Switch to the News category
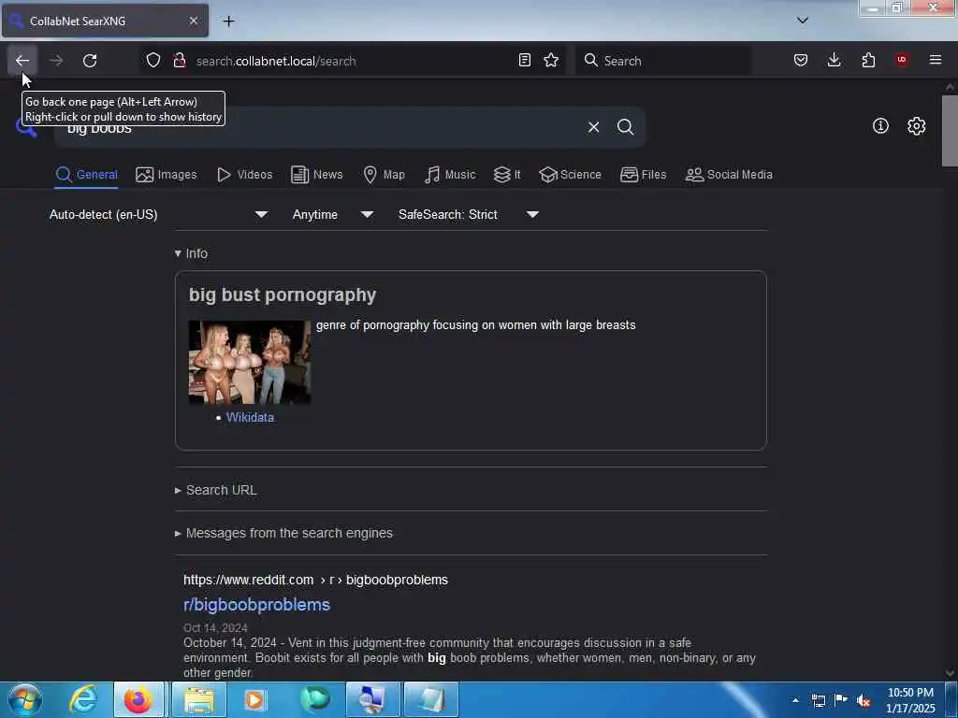This screenshot has height=718, width=958. pos(317,175)
